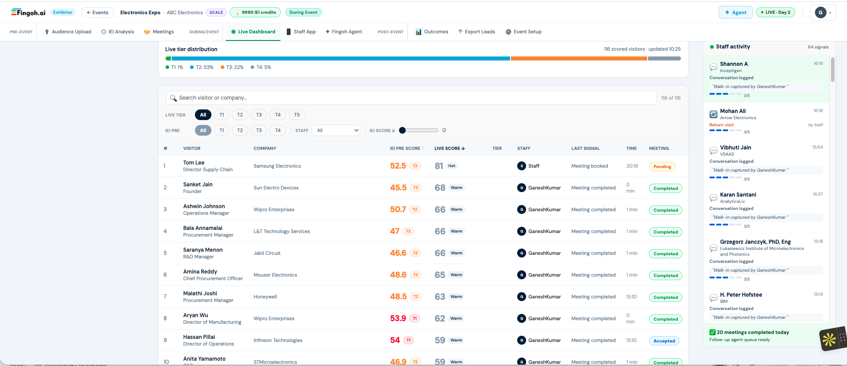The image size is (847, 366).
Task: Adjust the IEI Score slider handle
Action: (402, 130)
